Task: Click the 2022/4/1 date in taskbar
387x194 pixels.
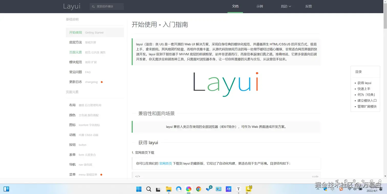Action: click(x=371, y=191)
